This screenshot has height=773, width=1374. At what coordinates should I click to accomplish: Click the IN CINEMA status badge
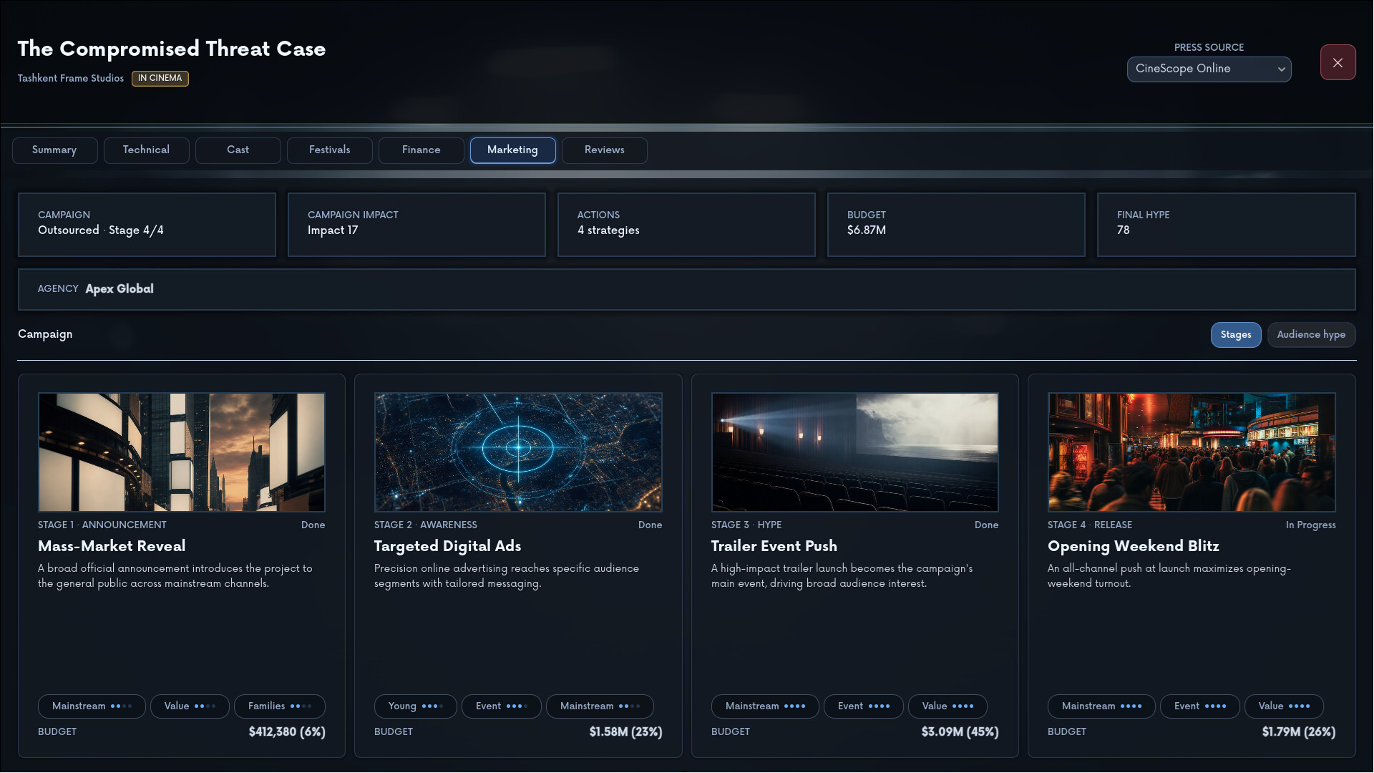pos(160,78)
